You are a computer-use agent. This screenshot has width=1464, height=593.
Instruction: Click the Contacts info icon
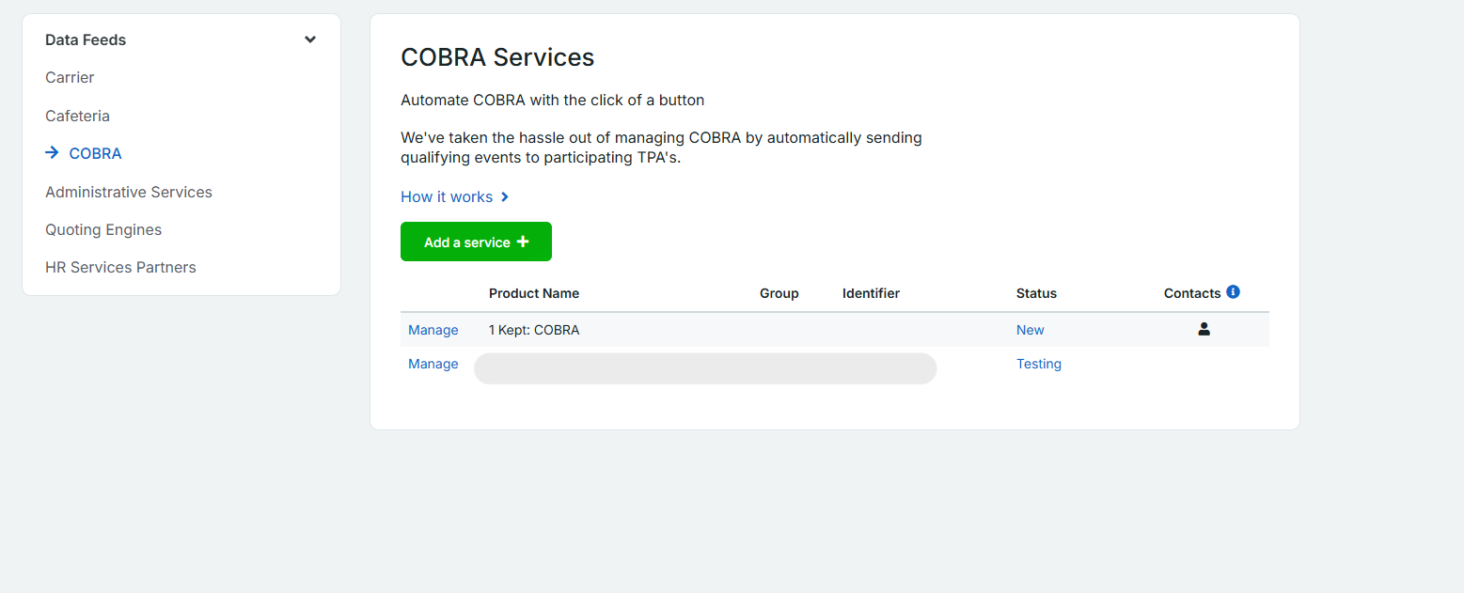pyautogui.click(x=1233, y=292)
